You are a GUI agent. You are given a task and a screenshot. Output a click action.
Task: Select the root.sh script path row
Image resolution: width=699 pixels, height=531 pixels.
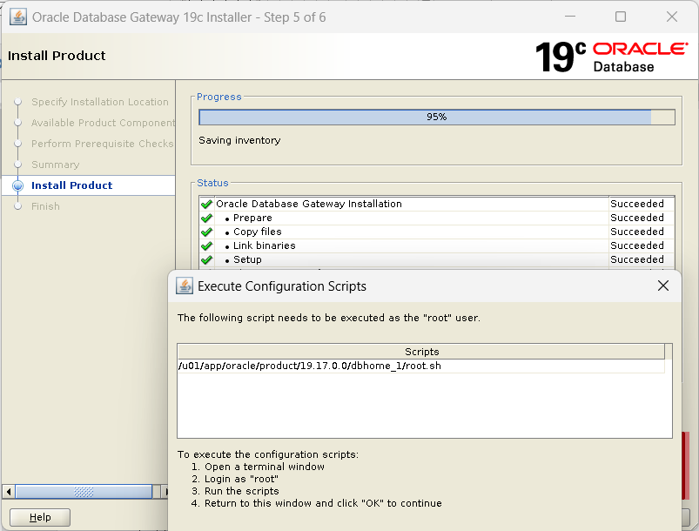coord(420,366)
